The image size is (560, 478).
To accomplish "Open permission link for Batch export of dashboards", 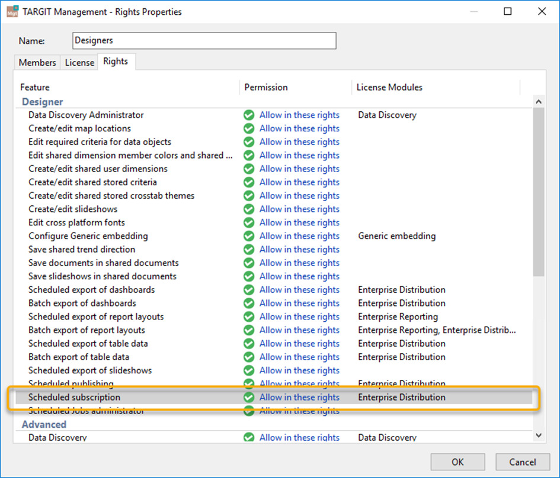I will pyautogui.click(x=299, y=303).
